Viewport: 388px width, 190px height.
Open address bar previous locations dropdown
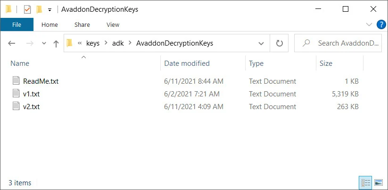(261, 44)
